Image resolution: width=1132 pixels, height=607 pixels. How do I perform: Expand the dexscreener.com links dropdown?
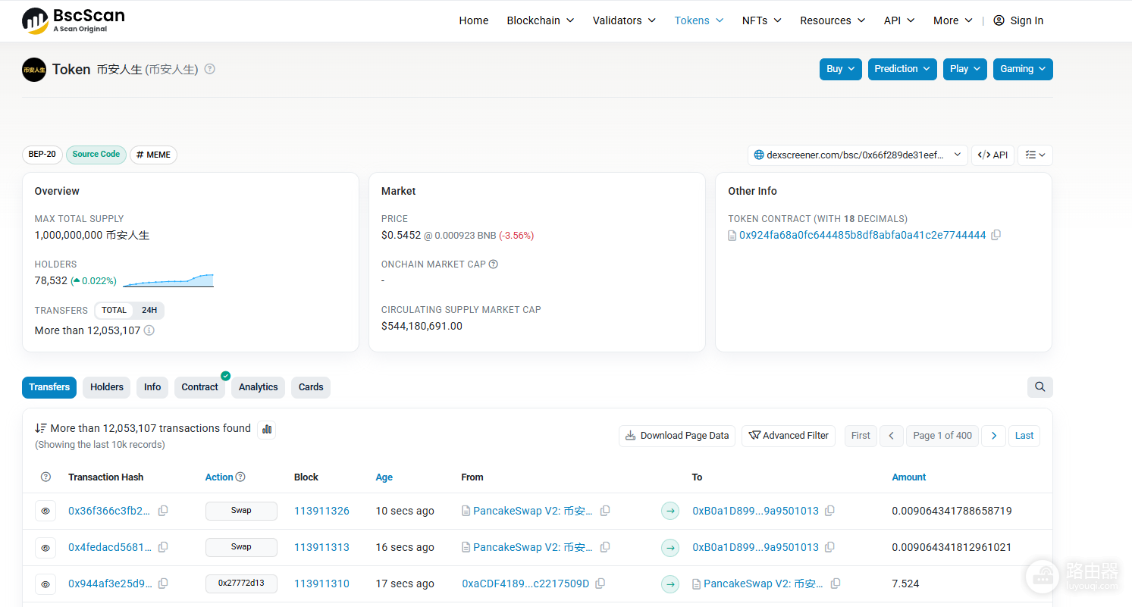tap(858, 155)
